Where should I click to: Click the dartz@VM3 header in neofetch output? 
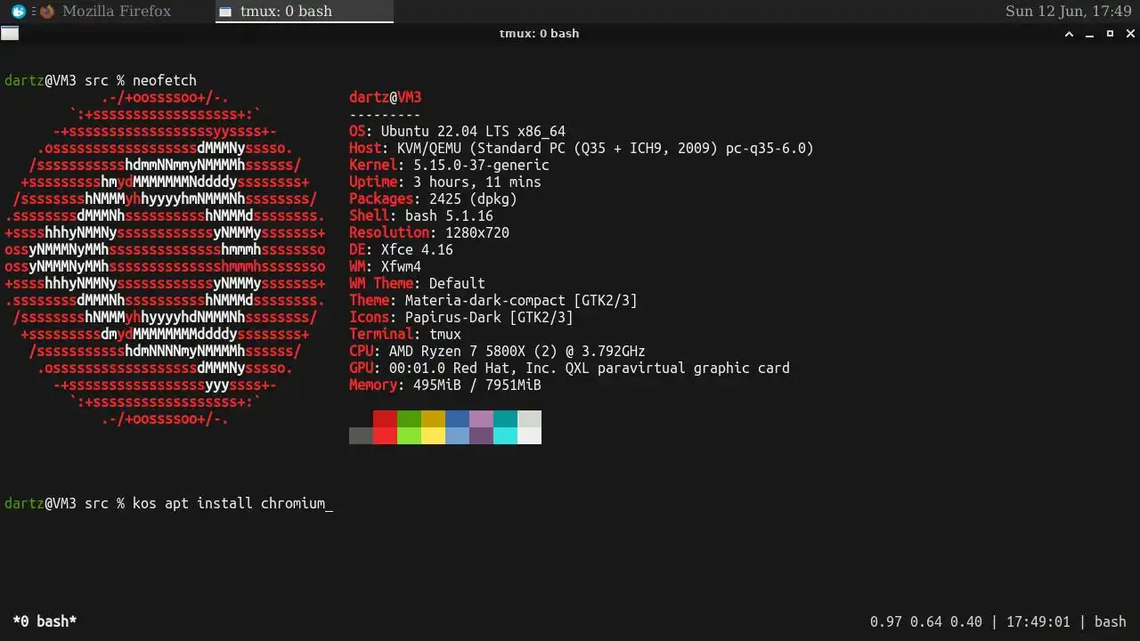coord(385,97)
